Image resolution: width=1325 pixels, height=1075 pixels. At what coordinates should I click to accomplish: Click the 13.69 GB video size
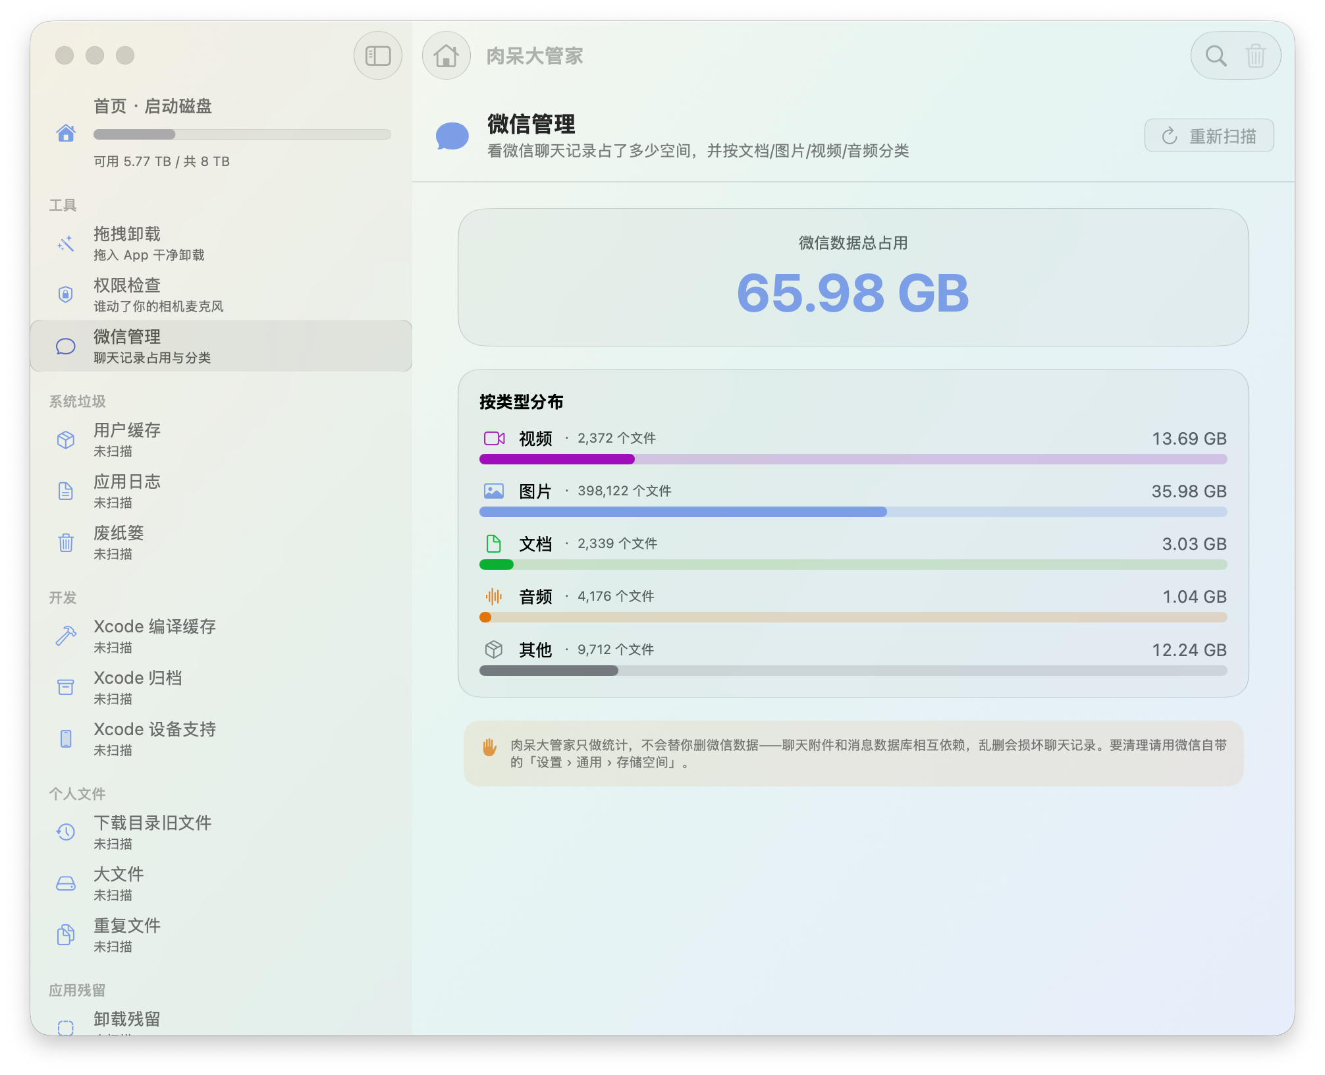[x=1189, y=439]
